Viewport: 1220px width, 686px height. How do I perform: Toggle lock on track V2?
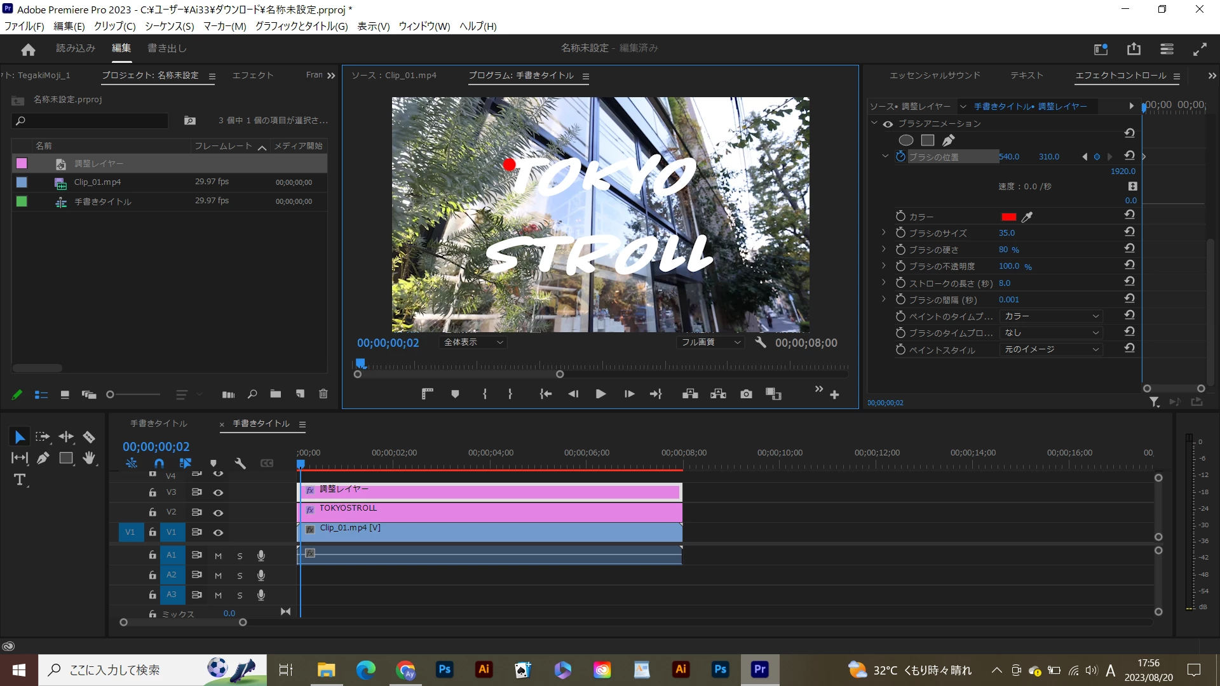pyautogui.click(x=152, y=512)
